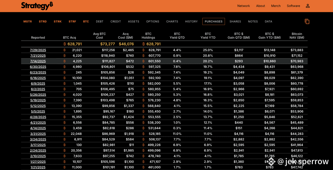The height and width of the screenshot is (170, 333).
Task: Open the 3/17/2025 report link
Action: click(38, 145)
